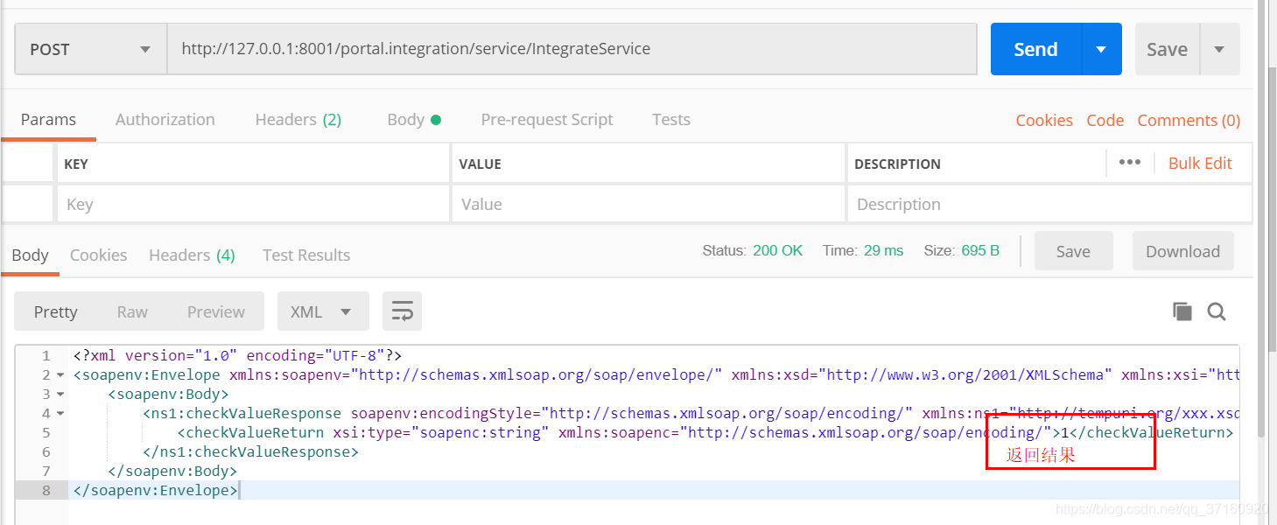Open the params ellipsis options menu
Screen dimensions: 1277x525
[x=1129, y=162]
